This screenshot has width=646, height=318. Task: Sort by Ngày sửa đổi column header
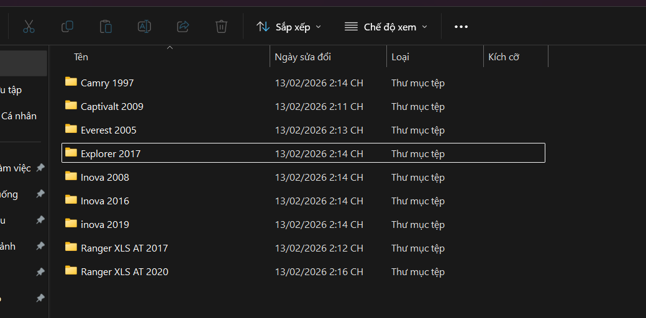pyautogui.click(x=303, y=57)
